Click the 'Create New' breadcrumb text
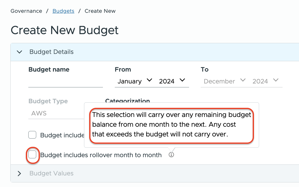The image size is (299, 187). click(100, 11)
